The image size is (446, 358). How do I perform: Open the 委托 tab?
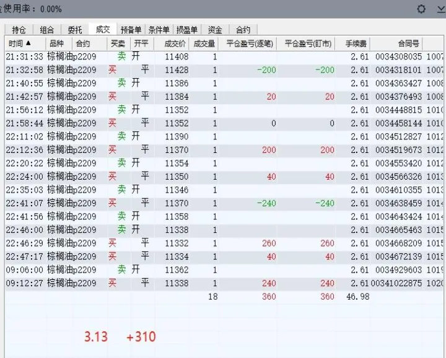click(x=75, y=30)
